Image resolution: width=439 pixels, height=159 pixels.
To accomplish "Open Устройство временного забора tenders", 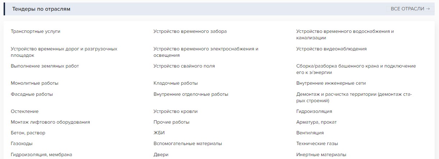I will (190, 31).
